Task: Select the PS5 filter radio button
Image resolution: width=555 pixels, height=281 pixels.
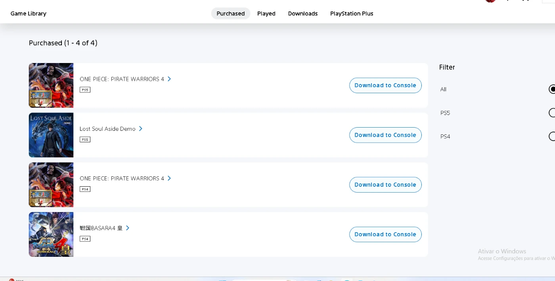Action: coord(552,113)
